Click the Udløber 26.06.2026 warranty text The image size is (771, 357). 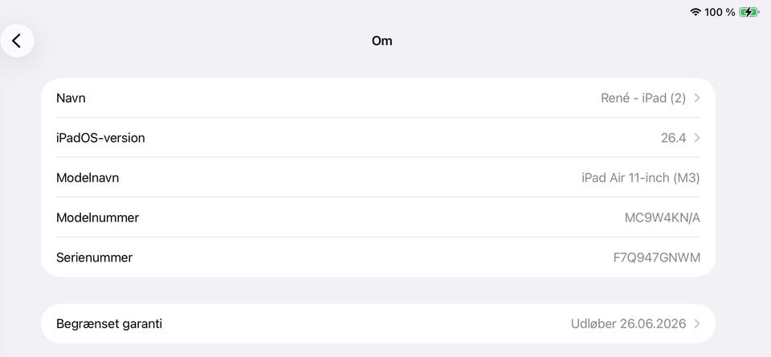point(628,324)
